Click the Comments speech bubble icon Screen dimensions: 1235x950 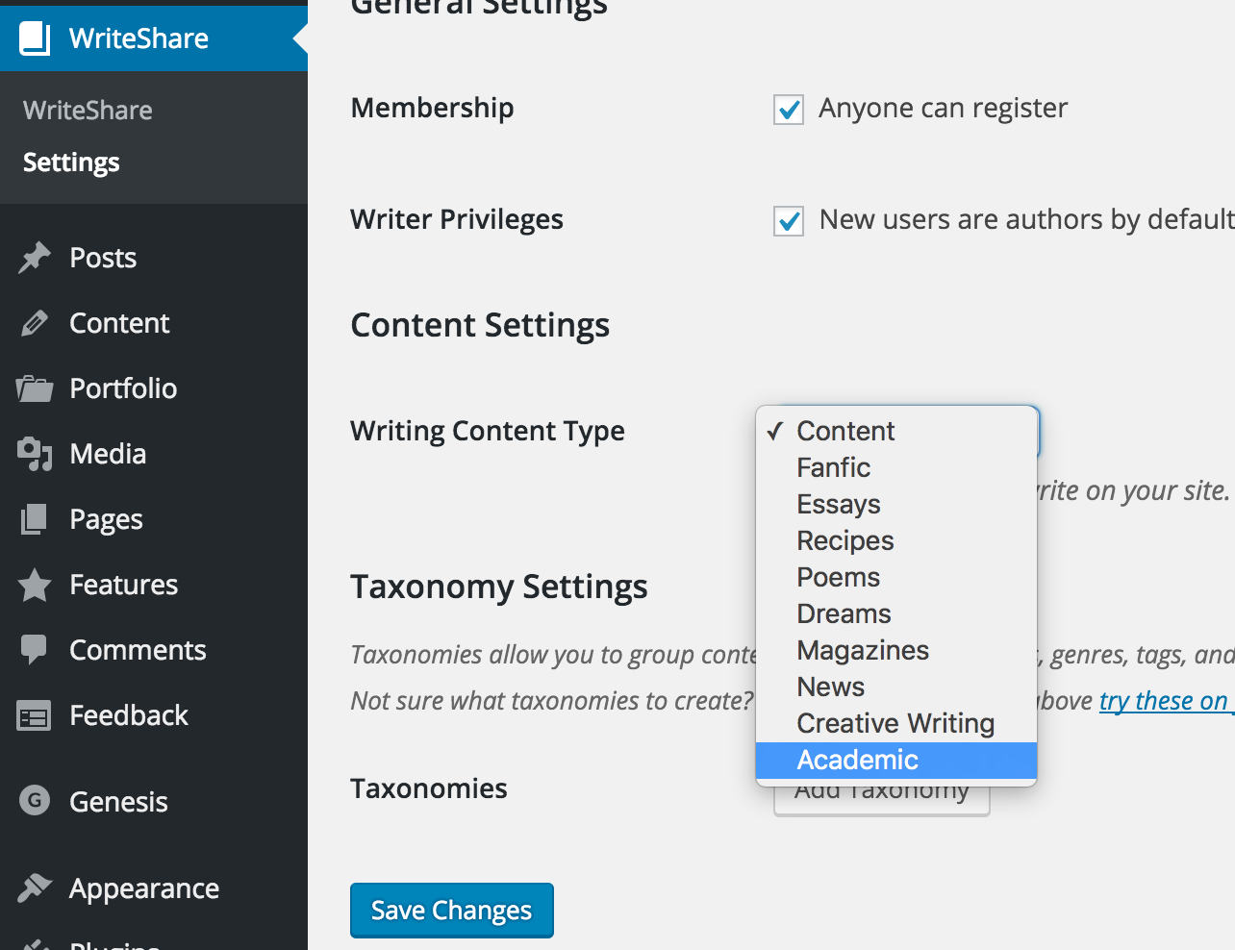(x=35, y=650)
